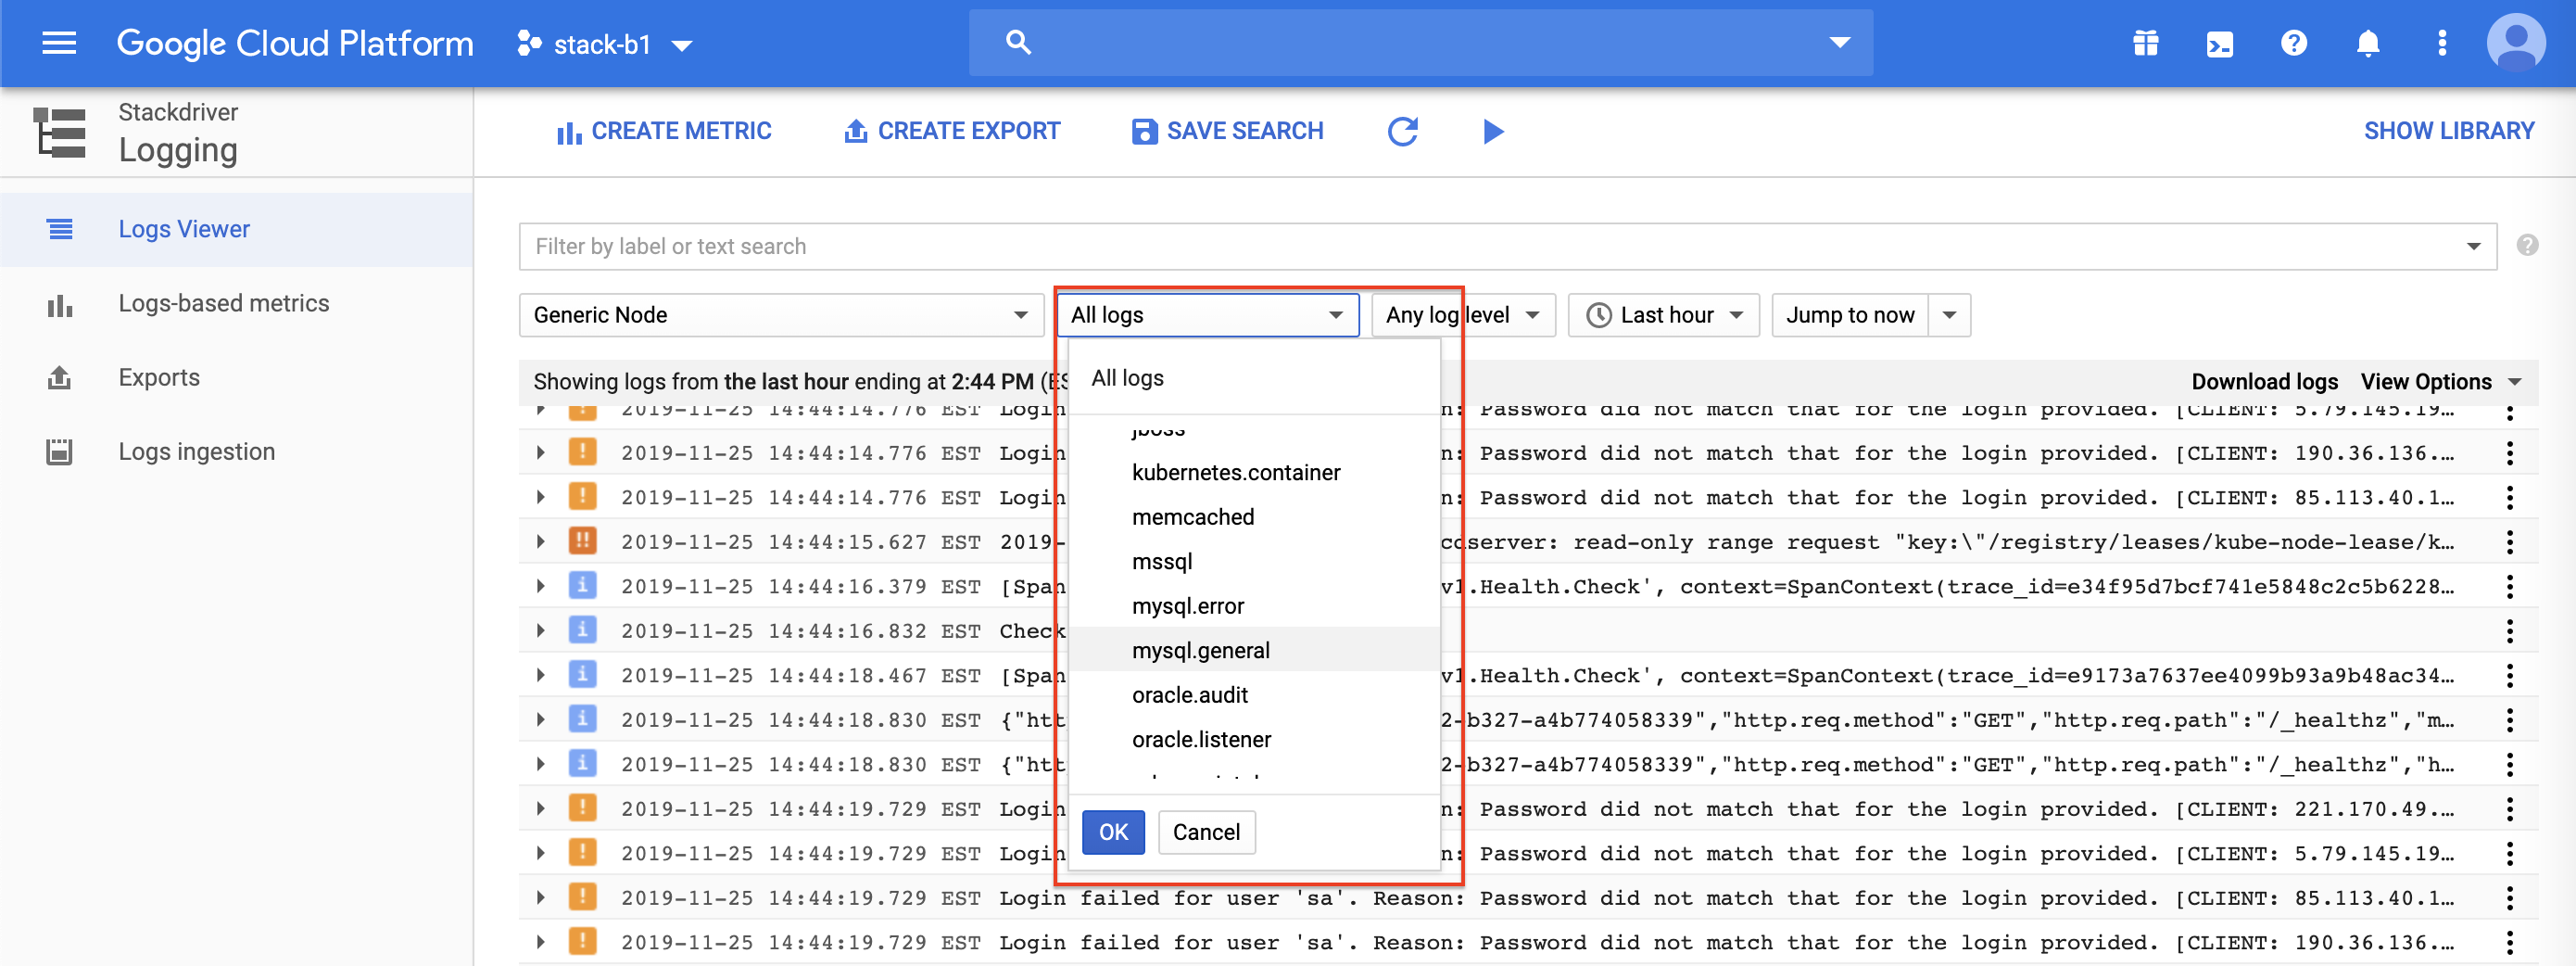Select kubernetes.container log

pos(1254,472)
